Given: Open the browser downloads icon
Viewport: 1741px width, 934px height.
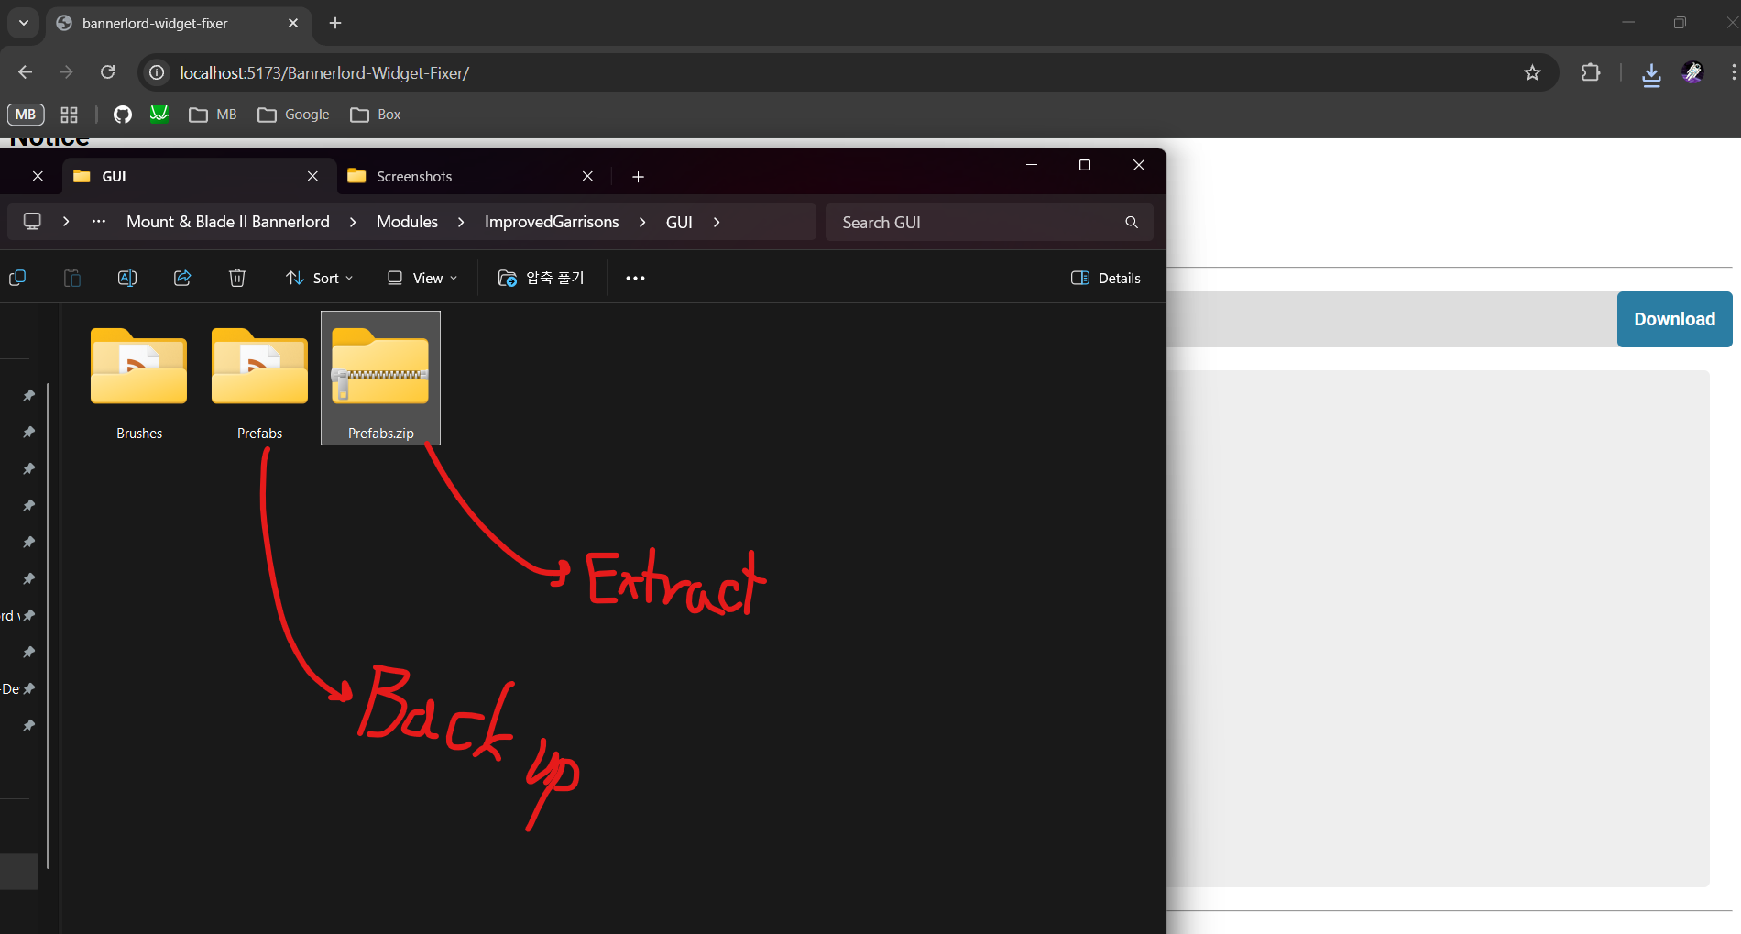Looking at the screenshot, I should 1651,73.
